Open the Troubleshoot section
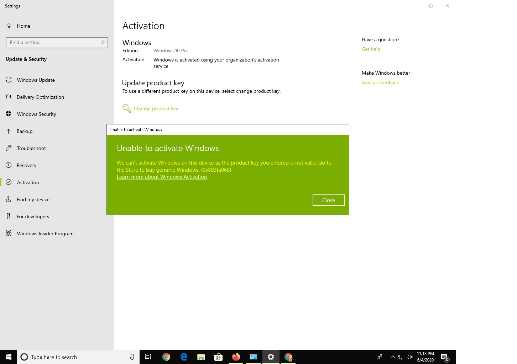 coord(31,148)
